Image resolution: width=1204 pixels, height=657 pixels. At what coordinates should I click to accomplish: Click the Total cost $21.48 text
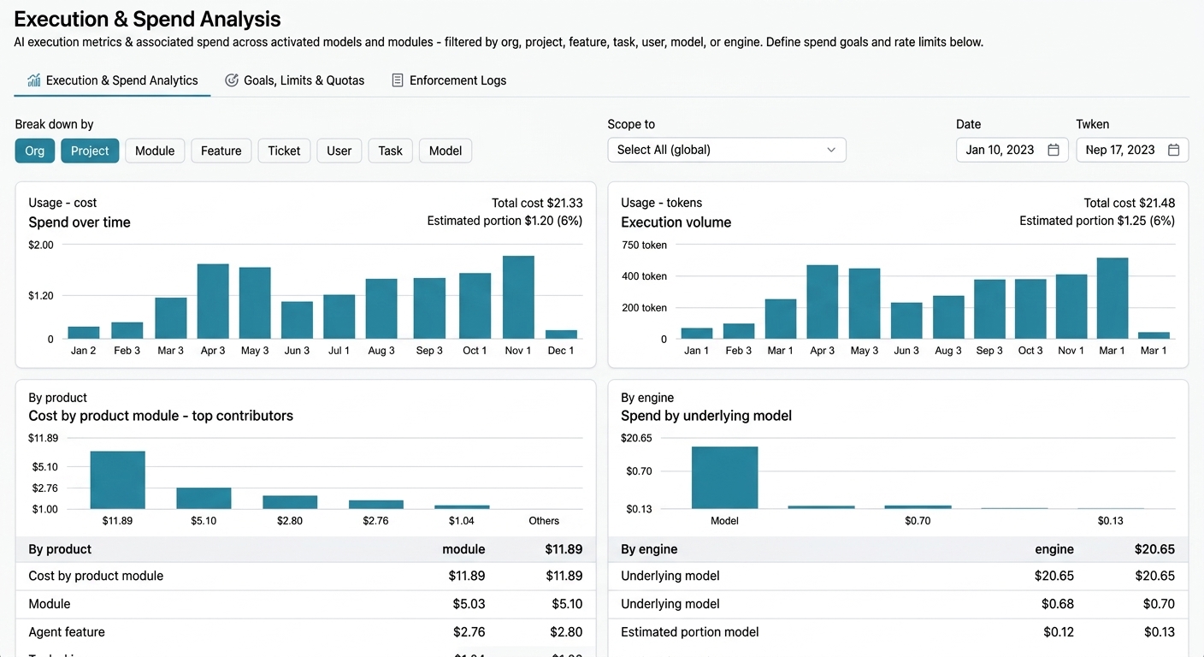point(1130,203)
